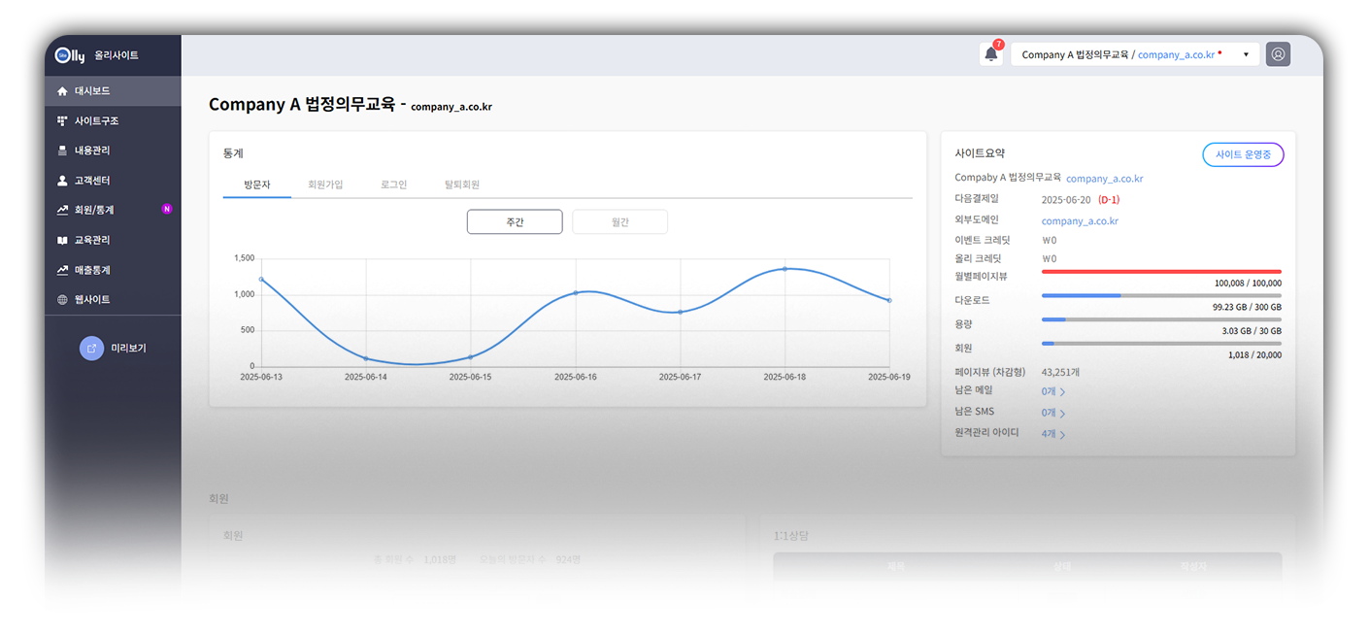The width and height of the screenshot is (1369, 636).
Task: Expand the 원격관리 아이디 4개 chevron
Action: 1062,435
